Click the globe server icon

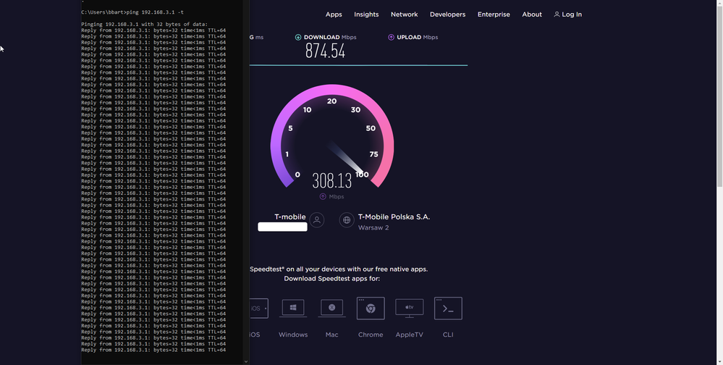(x=347, y=220)
